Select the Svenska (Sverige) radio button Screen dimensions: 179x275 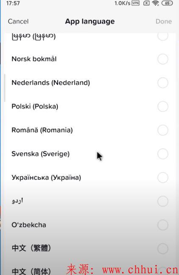pos(163,154)
